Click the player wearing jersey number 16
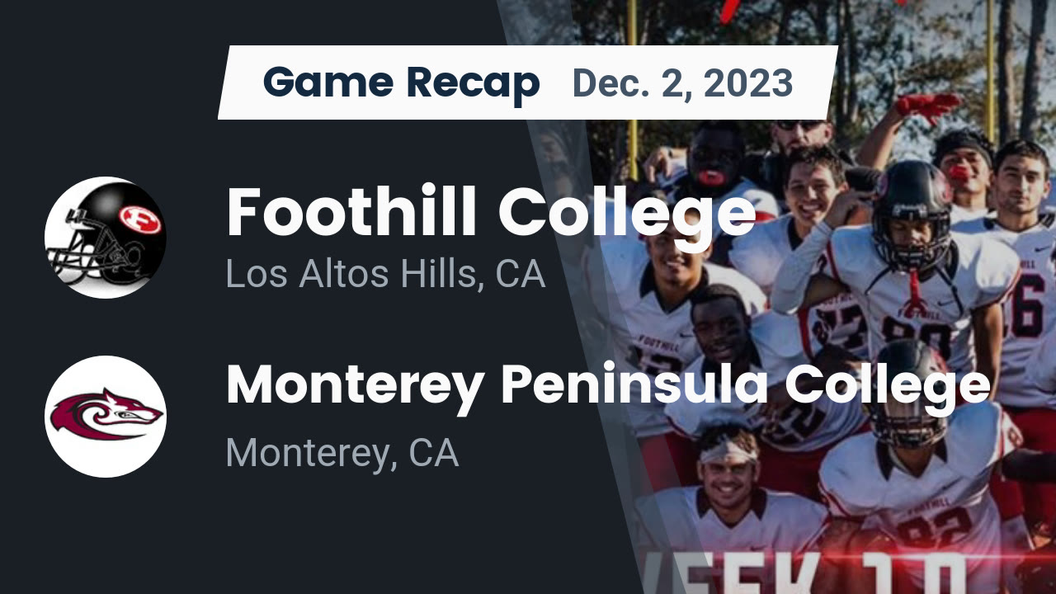 [x=1023, y=280]
